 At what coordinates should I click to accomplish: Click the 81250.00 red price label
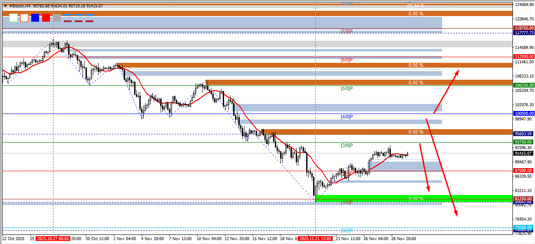[524, 199]
